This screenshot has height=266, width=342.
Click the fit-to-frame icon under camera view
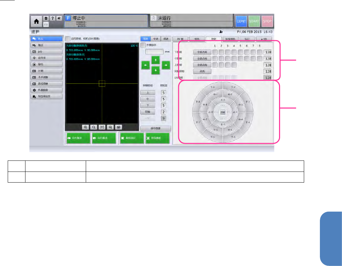point(102,127)
